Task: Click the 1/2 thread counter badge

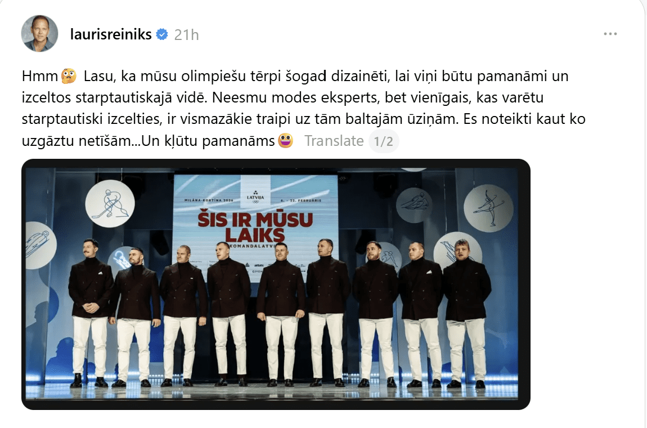Action: coord(383,142)
